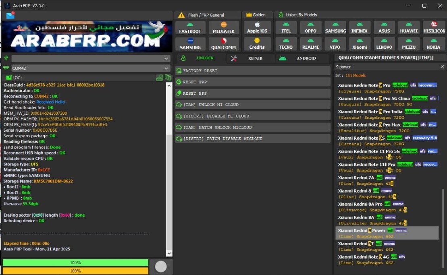Select HISILICON brand models
This screenshot has width=447, height=275.
click(434, 28)
